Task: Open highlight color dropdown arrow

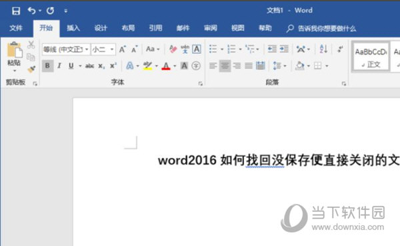Action: (157, 66)
